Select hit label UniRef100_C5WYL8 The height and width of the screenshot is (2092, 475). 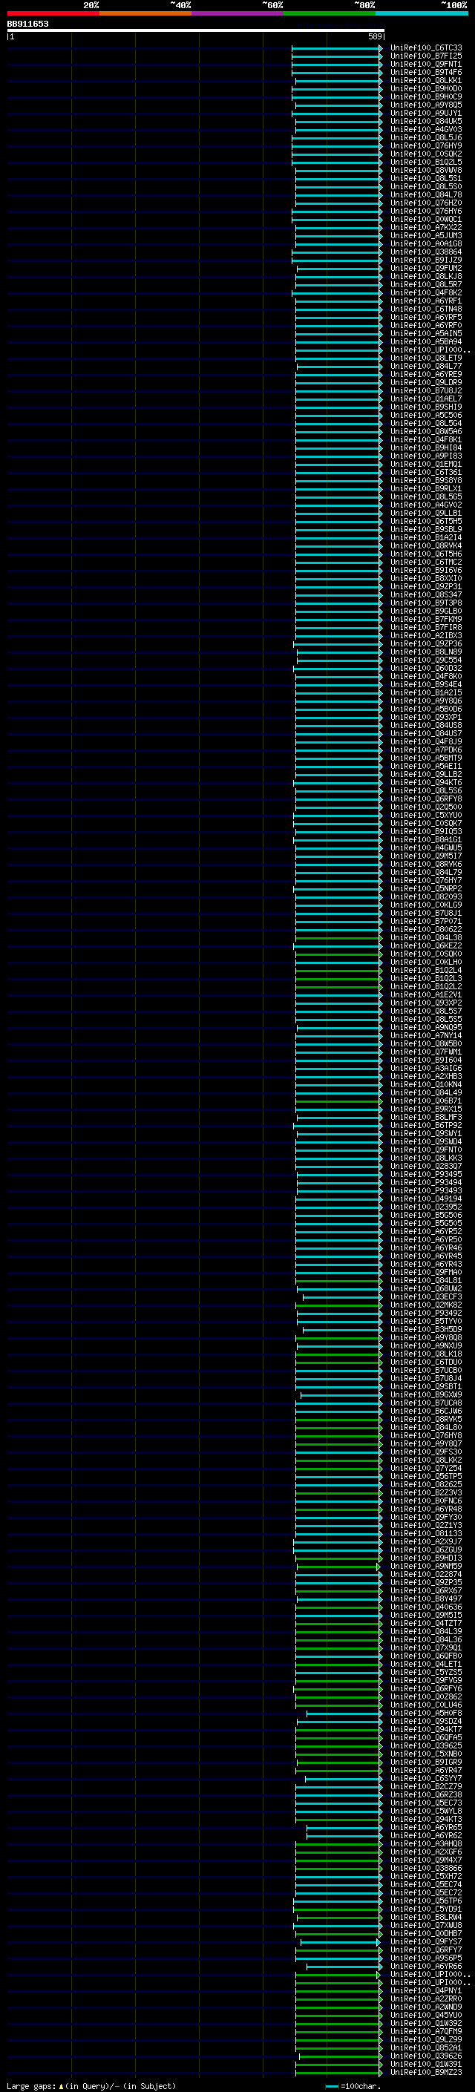[426, 1810]
